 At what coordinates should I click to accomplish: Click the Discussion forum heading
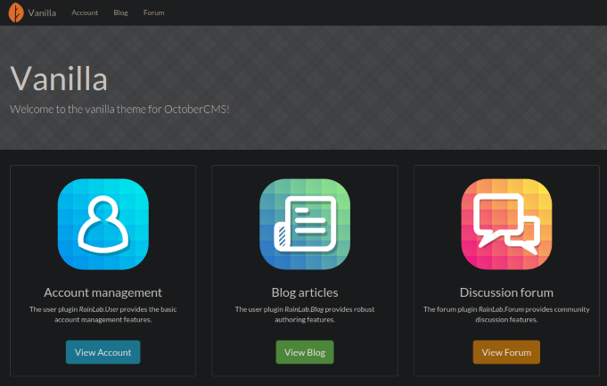[x=506, y=292]
